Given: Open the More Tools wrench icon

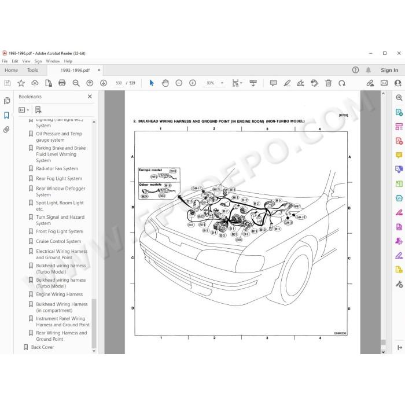Looking at the screenshot, I should [x=399, y=284].
